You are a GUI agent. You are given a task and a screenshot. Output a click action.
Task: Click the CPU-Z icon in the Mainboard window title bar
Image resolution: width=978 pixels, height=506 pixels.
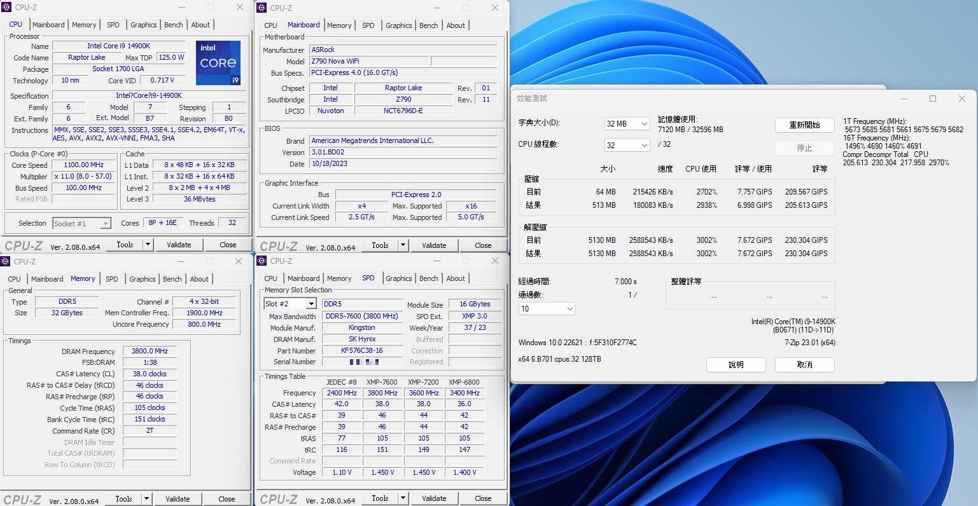261,8
